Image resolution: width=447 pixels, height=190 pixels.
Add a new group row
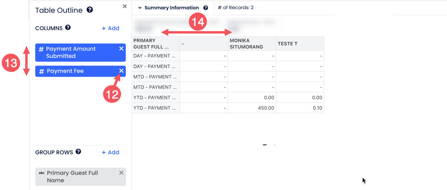pos(111,152)
